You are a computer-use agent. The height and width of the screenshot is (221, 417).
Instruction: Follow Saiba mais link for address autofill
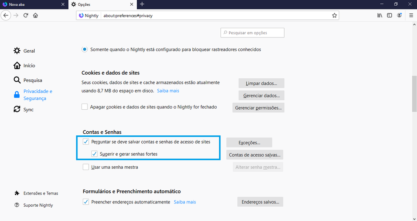(x=185, y=202)
